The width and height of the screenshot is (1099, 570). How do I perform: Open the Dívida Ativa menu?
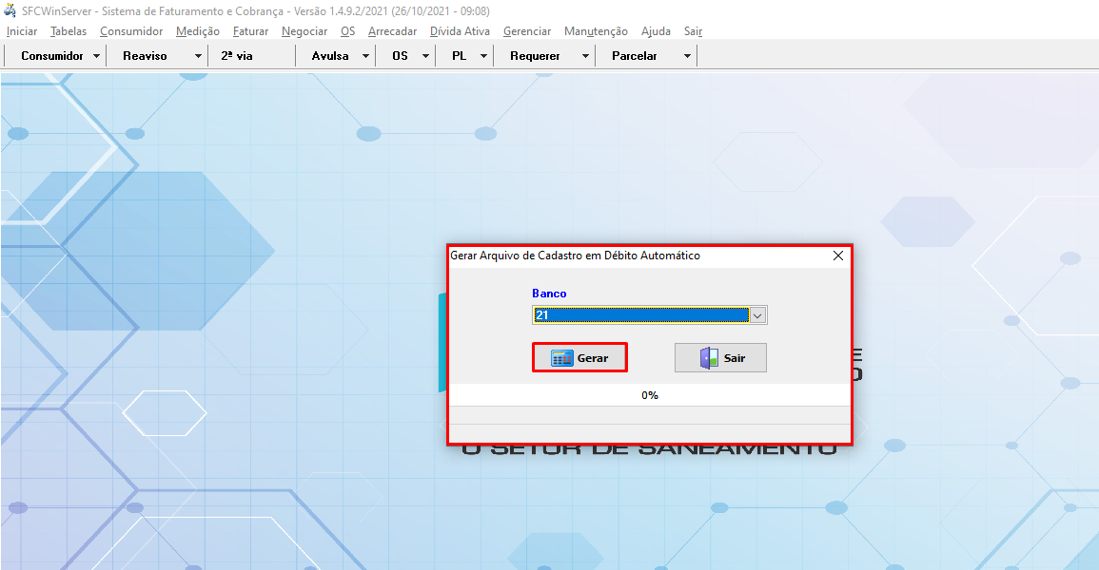[x=460, y=31]
